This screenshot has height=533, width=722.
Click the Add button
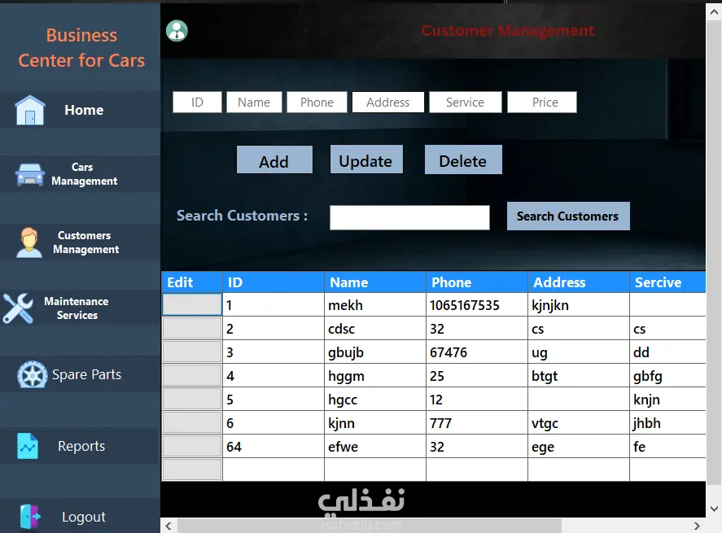click(274, 159)
